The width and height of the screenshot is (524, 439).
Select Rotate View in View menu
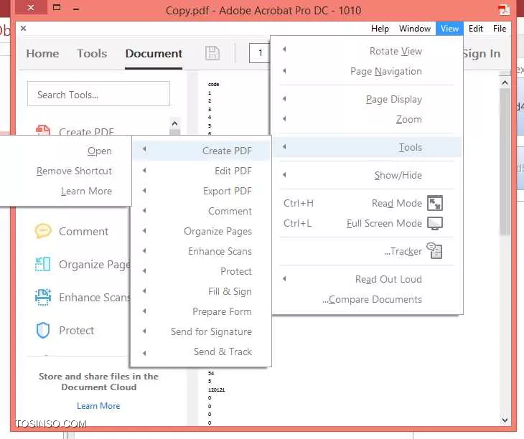tap(367, 51)
